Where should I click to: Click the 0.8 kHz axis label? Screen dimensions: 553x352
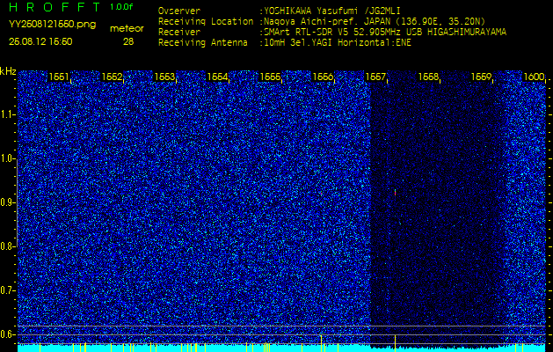click(7, 246)
